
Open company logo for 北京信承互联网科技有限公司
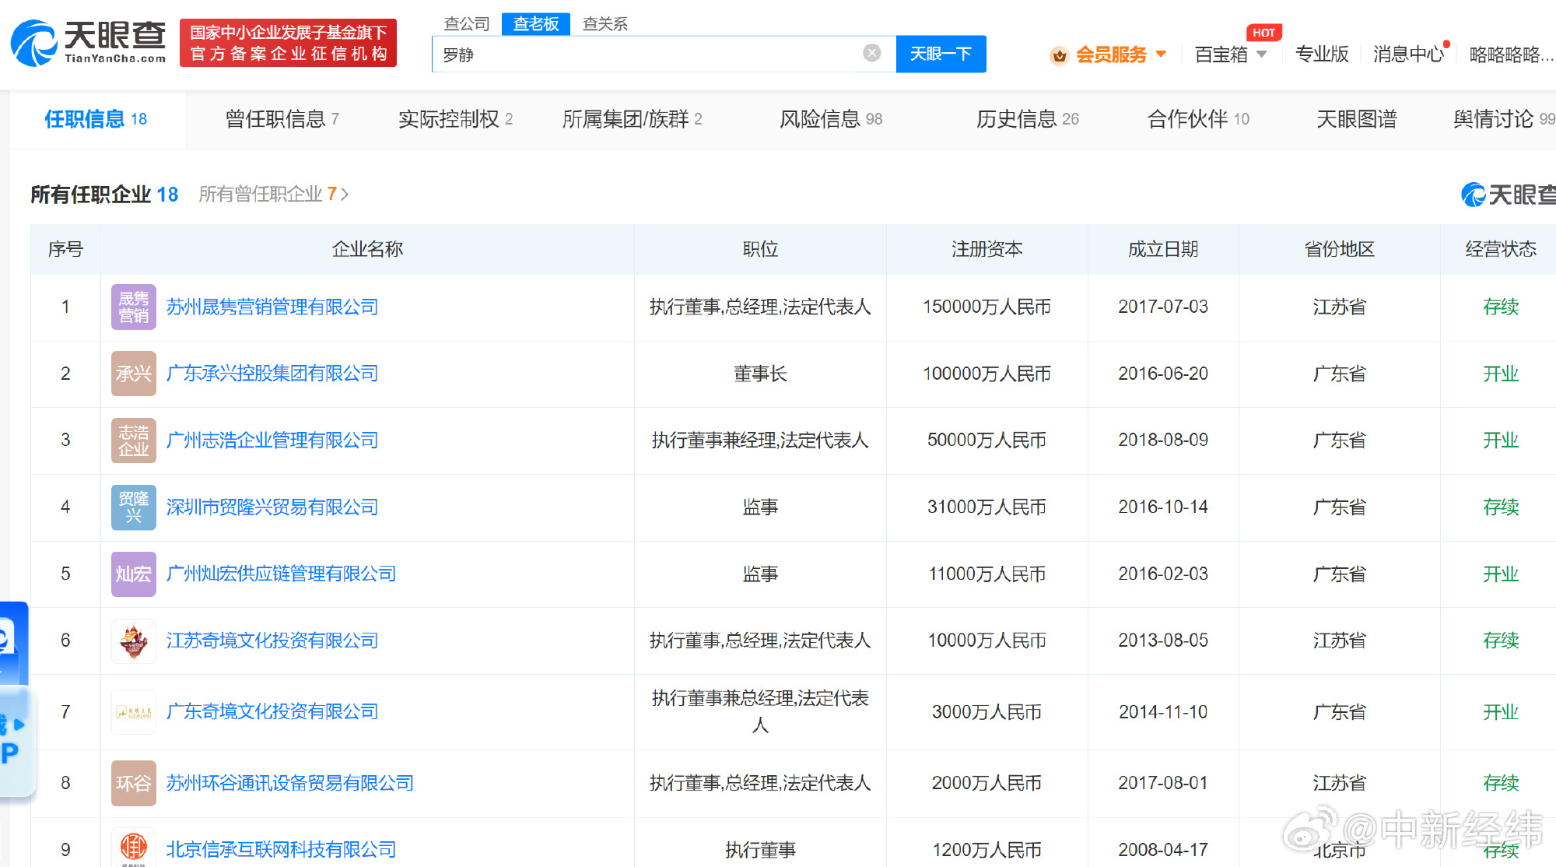(134, 848)
